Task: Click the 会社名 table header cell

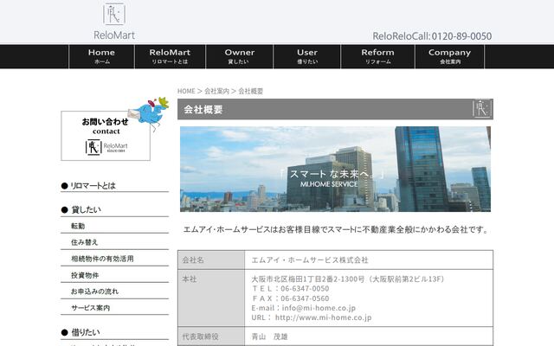Action: tap(211, 260)
